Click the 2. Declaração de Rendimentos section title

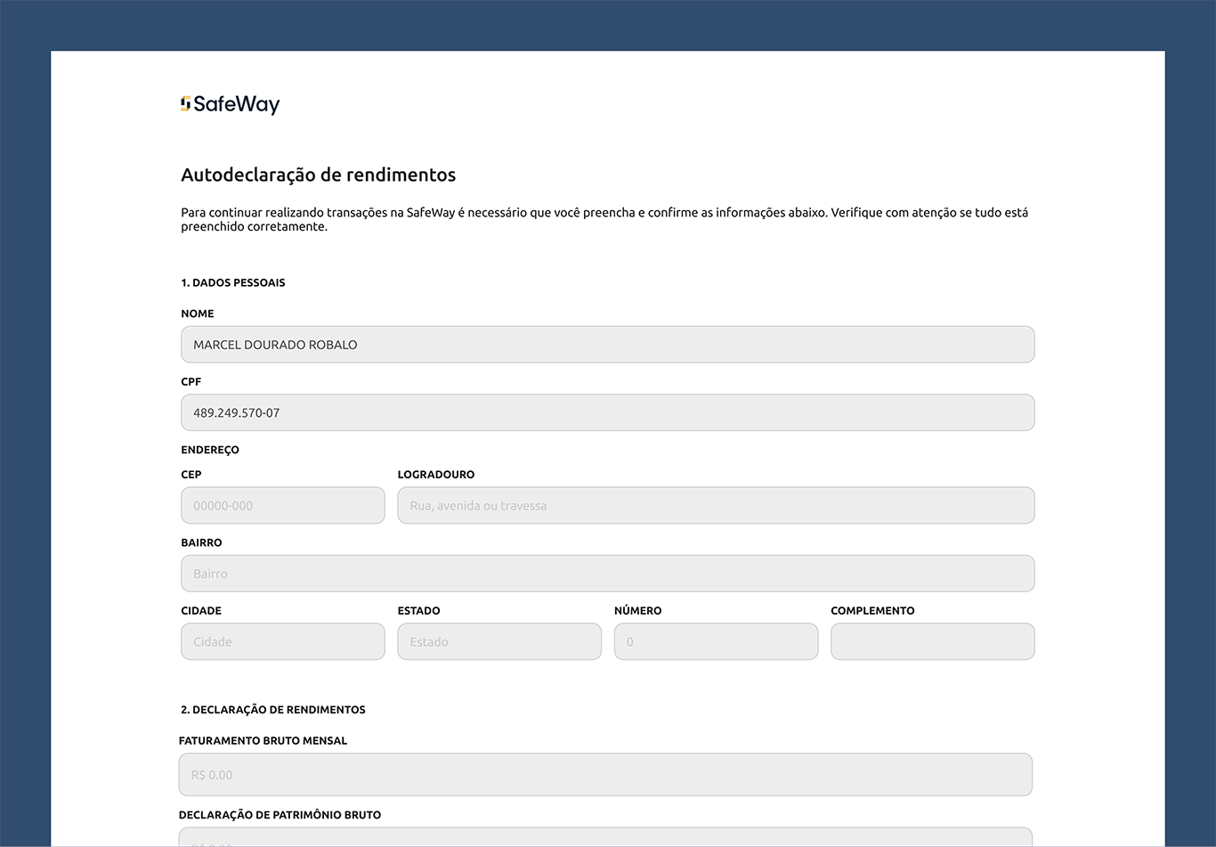[273, 710]
